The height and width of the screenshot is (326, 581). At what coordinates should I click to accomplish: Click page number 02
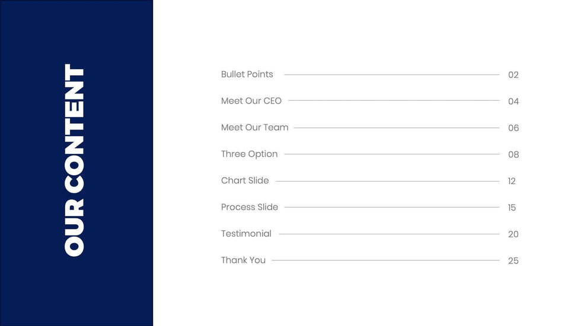point(513,75)
